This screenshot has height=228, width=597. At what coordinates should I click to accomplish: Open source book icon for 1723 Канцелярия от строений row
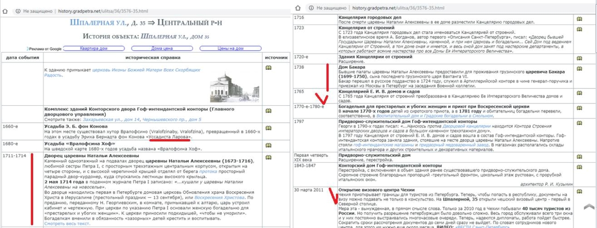(x=579, y=29)
